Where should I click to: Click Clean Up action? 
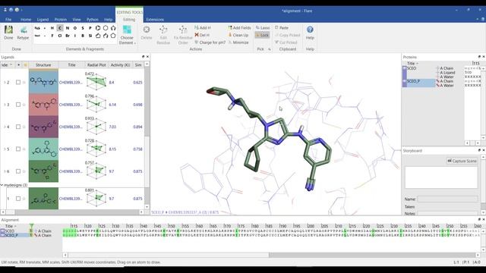click(238, 35)
